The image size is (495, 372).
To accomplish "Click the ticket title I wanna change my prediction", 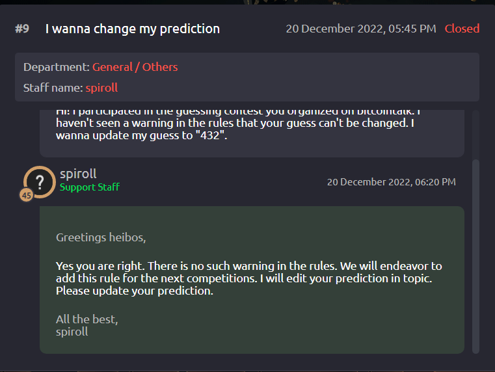I will pyautogui.click(x=133, y=29).
